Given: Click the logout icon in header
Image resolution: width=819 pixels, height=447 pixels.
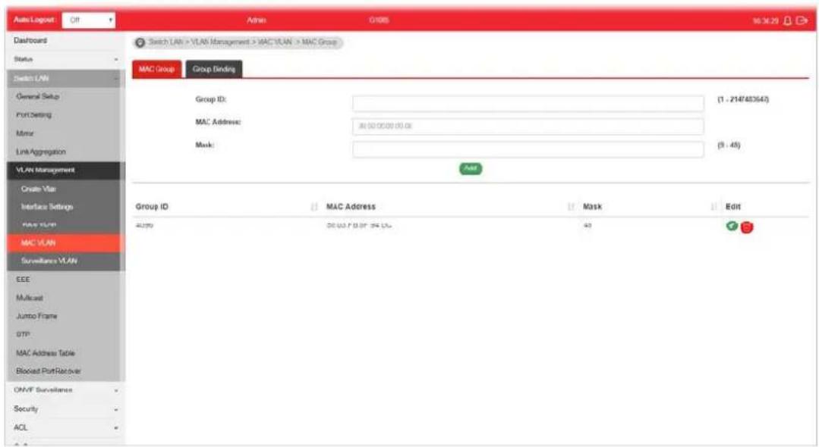Looking at the screenshot, I should (802, 21).
